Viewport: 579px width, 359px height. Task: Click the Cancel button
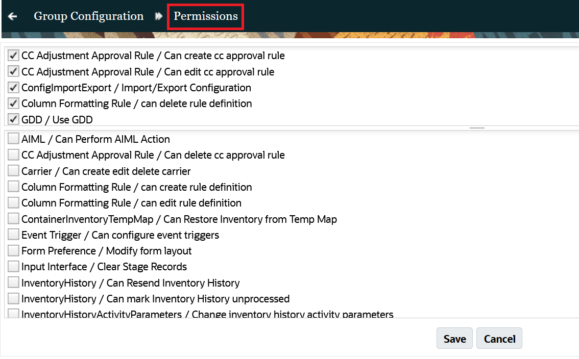point(499,338)
